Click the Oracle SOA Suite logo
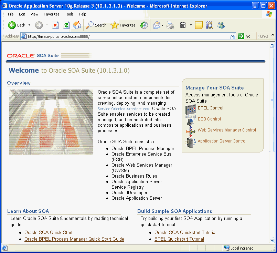277x253 pixels. 33,56
